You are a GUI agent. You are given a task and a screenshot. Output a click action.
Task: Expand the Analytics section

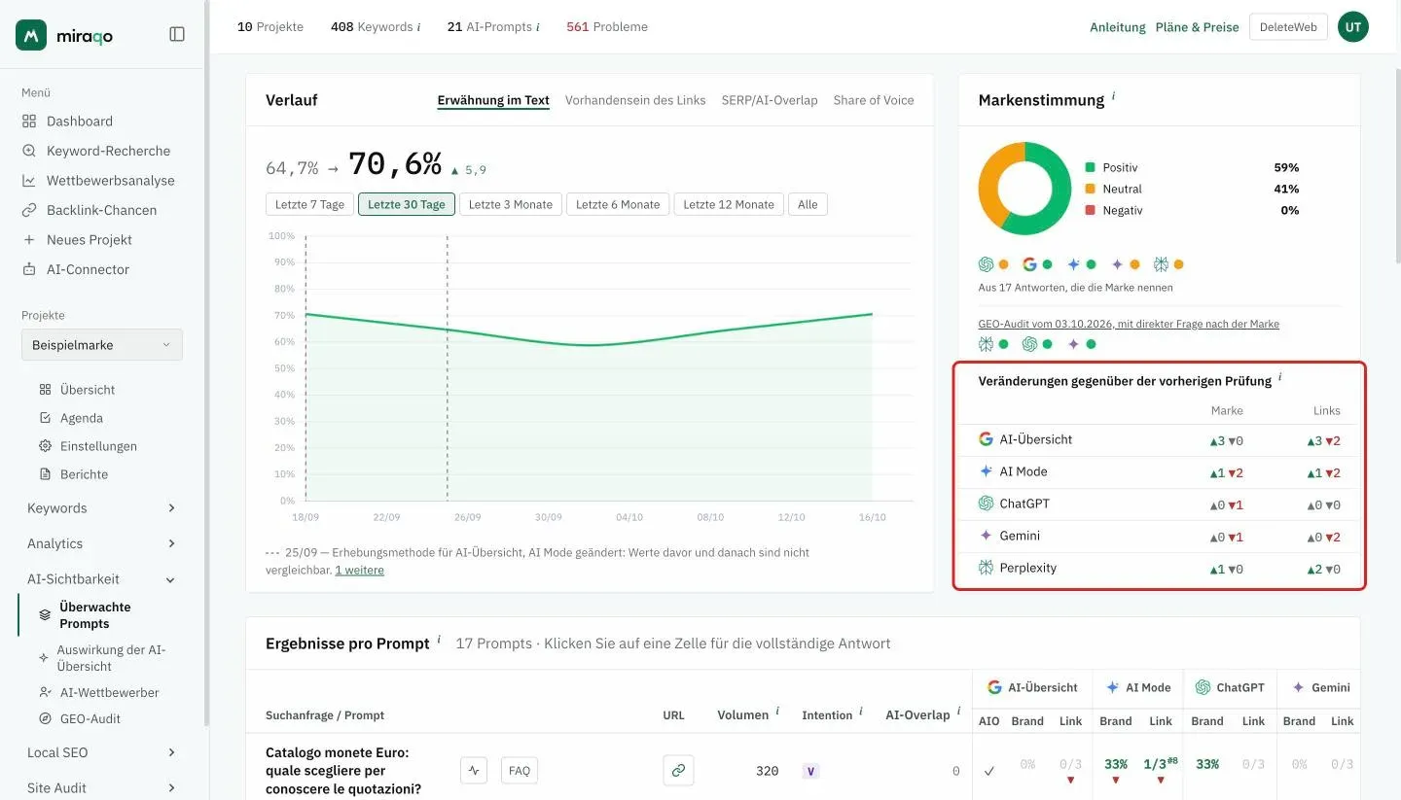tap(101, 543)
